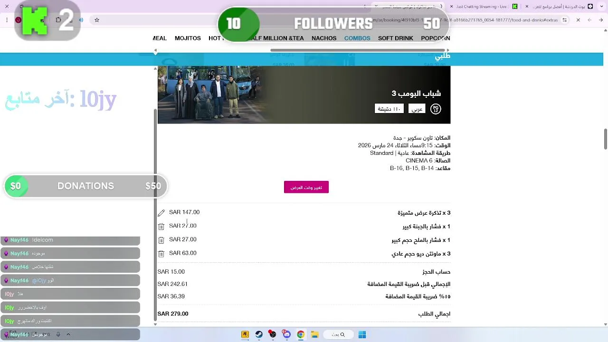
Task: Click the SAR 147.00 ticket price
Action: (x=184, y=212)
